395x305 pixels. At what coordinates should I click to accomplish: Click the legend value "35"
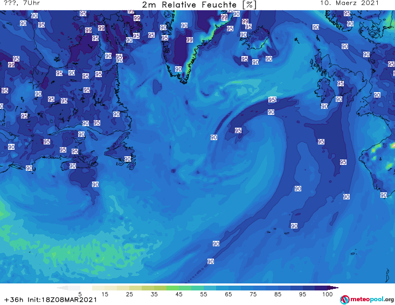[154, 294]
